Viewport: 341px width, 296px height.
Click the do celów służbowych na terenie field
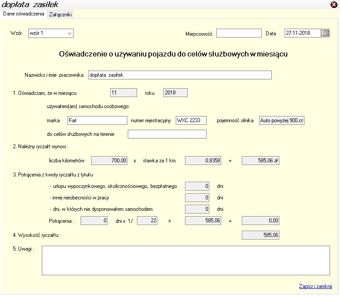point(167,134)
